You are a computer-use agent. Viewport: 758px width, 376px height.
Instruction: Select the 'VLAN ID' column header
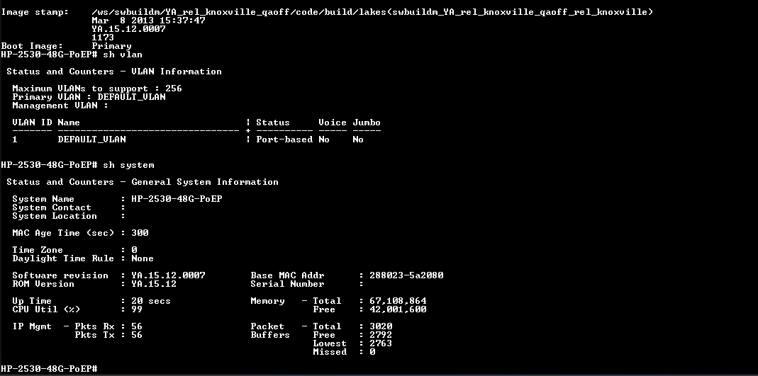32,123
